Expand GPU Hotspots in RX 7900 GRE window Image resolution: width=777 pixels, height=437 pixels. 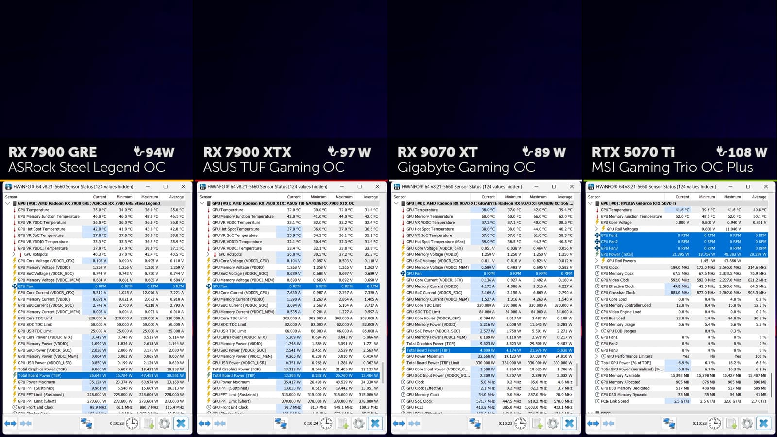14,254
